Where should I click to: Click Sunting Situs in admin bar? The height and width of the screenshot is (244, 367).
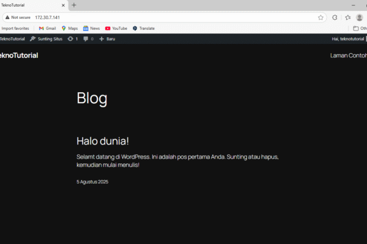tap(46, 39)
